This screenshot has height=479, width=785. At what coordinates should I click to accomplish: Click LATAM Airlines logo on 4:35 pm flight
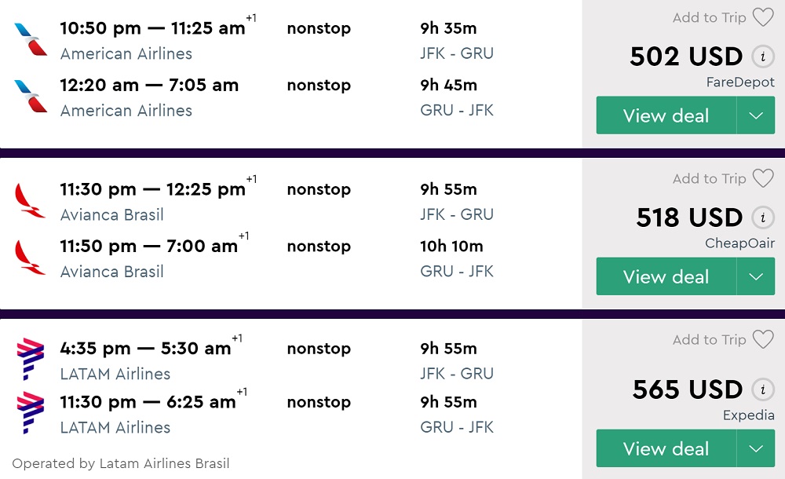pos(31,359)
